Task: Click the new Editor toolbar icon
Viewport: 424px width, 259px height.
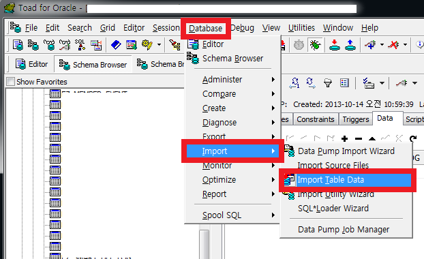Action: (18, 45)
